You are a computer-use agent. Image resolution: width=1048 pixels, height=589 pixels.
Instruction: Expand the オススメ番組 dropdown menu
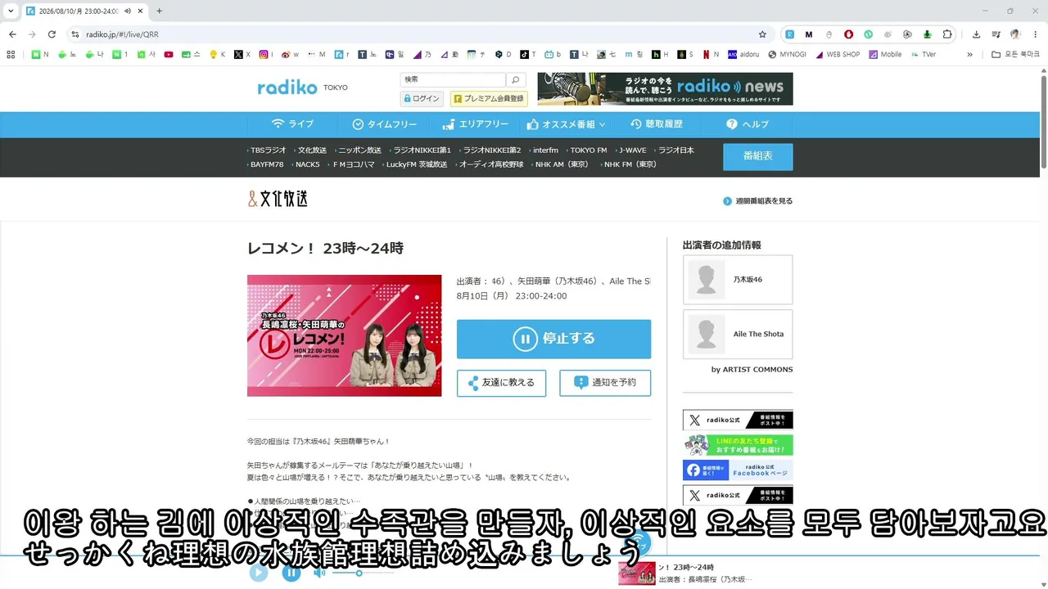(x=566, y=124)
